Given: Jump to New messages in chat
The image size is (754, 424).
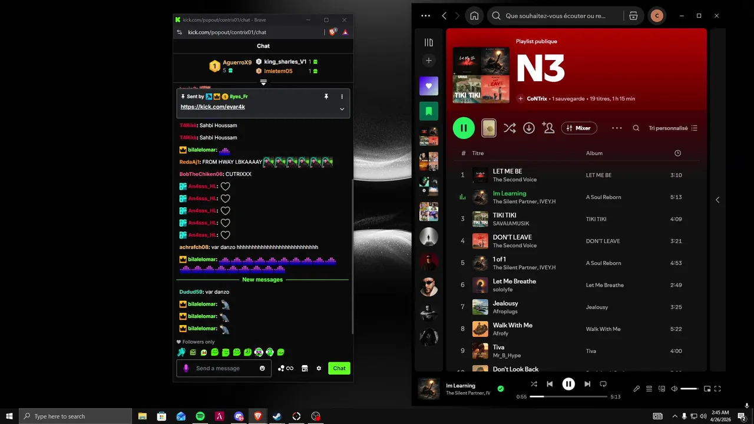Looking at the screenshot, I should (263, 280).
